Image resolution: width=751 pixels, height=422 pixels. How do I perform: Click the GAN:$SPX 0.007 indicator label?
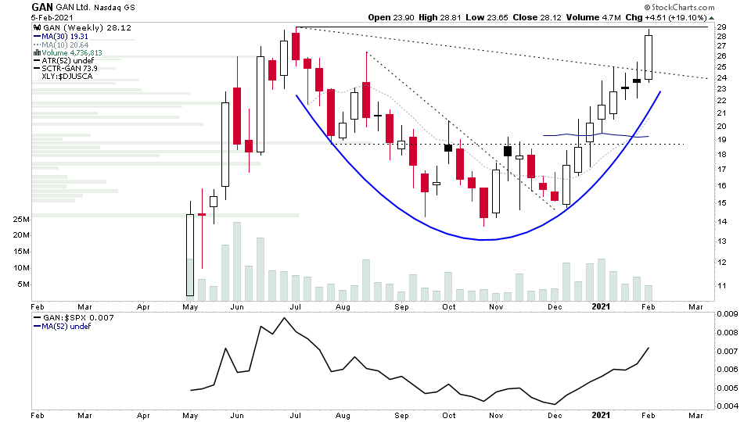click(x=78, y=318)
